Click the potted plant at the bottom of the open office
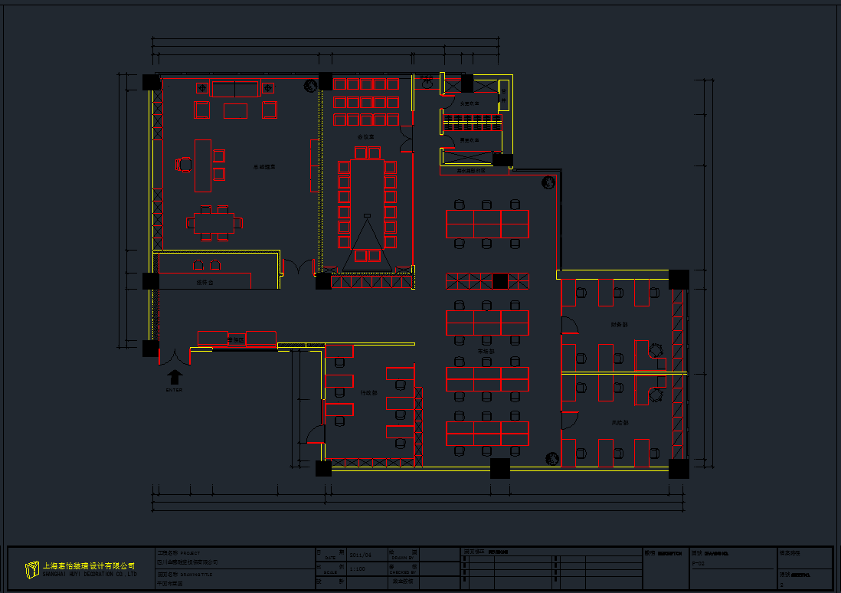This screenshot has width=841, height=593. [551, 458]
